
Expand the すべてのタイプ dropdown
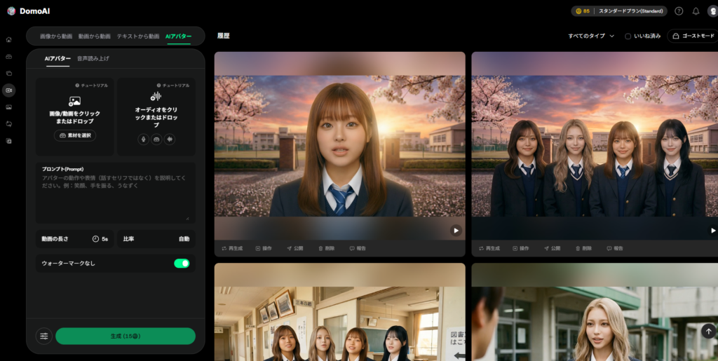(x=591, y=36)
